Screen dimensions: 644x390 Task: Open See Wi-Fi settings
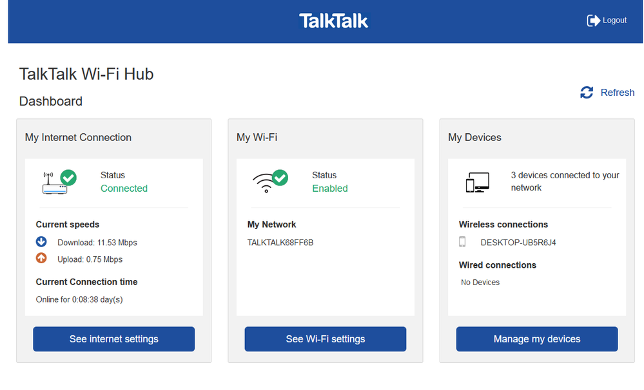pyautogui.click(x=325, y=339)
